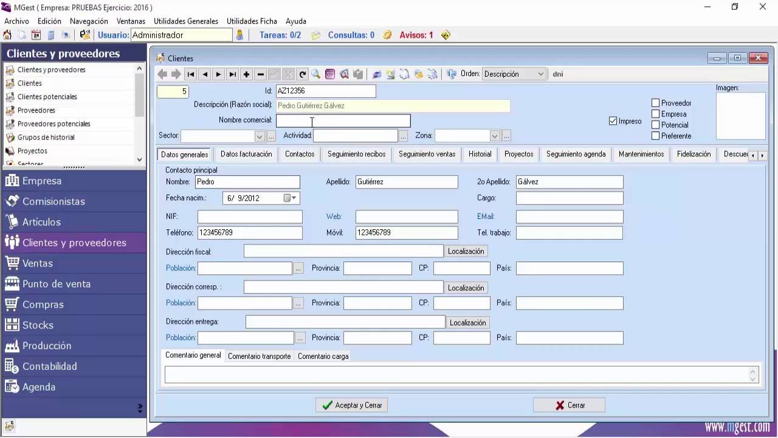
Task: Check the Preferente checkbox
Action: (656, 136)
